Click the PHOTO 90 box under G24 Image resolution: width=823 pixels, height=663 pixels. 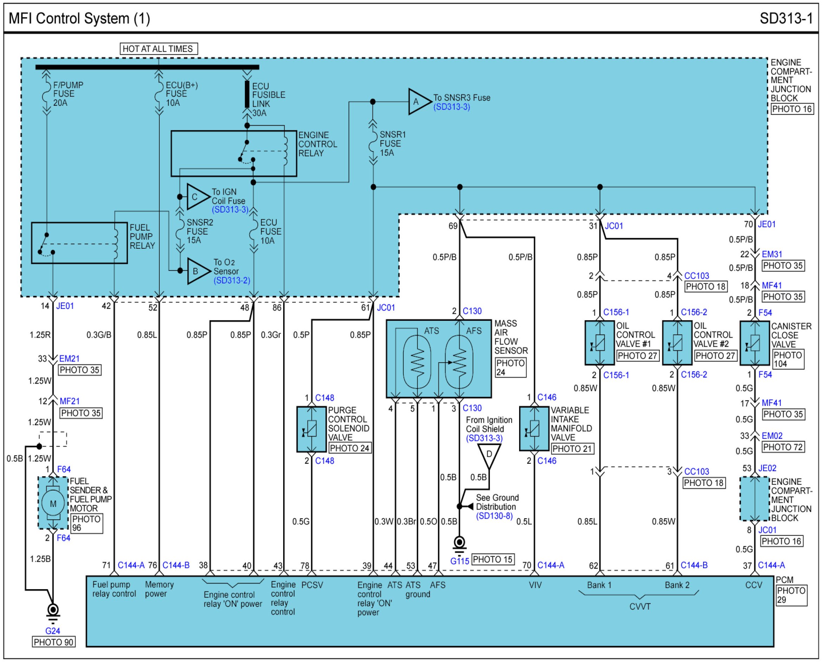pyautogui.click(x=53, y=642)
